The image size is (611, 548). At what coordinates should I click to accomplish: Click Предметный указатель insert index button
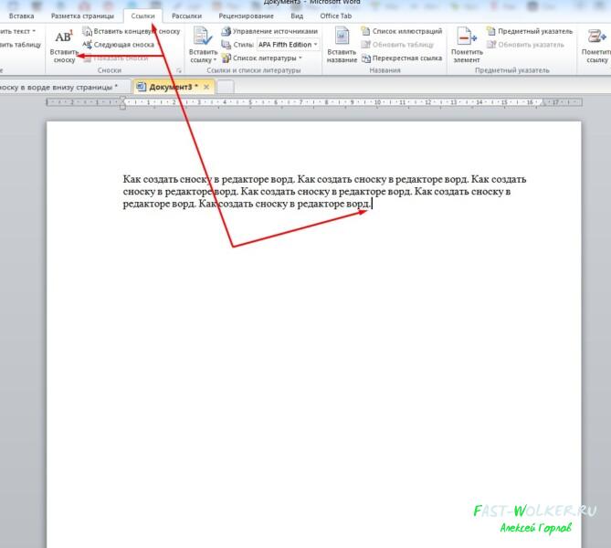pos(530,31)
